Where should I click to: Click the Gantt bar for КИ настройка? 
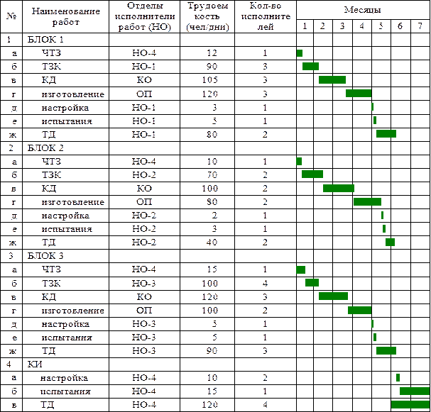pyautogui.click(x=398, y=378)
